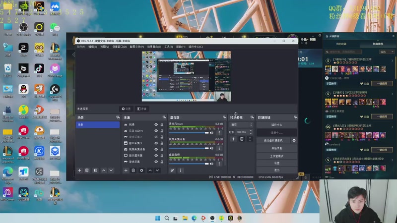Toggle visibility of 显示器采集 source
The height and width of the screenshot is (223, 397).
point(156,155)
